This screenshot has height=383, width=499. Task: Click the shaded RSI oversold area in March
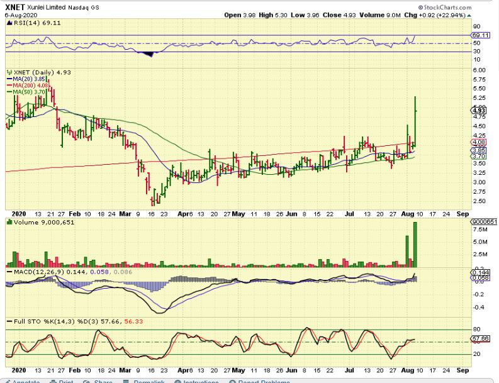pos(147,53)
